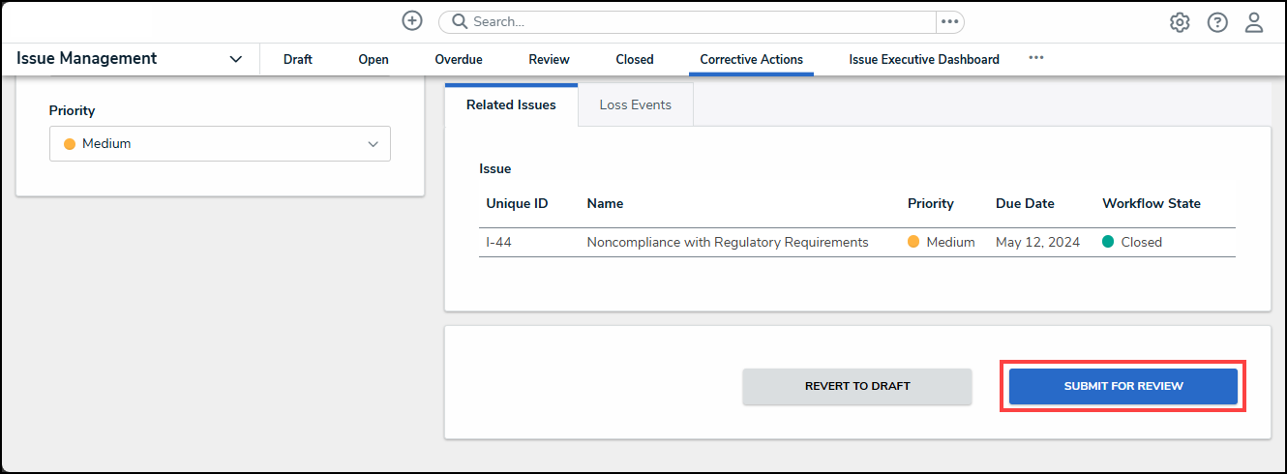This screenshot has height=474, width=1287.
Task: Click the I-44 unique ID cell
Action: tap(499, 242)
